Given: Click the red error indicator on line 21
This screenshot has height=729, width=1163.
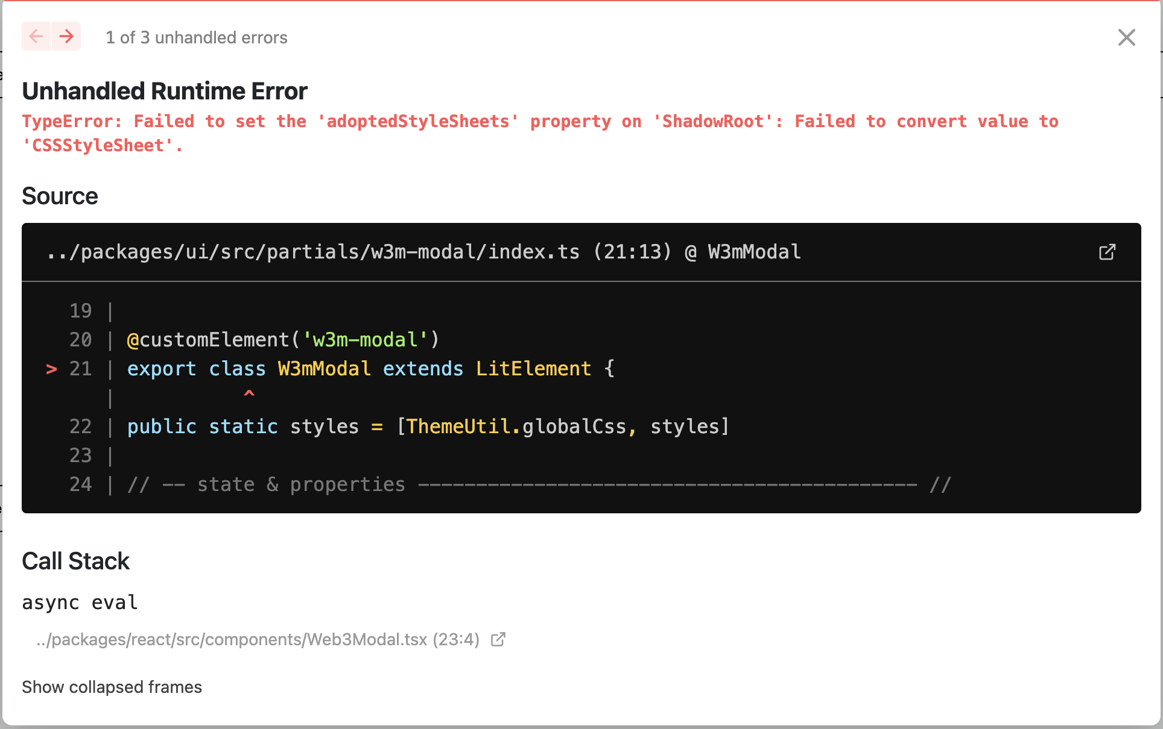Looking at the screenshot, I should coord(51,369).
